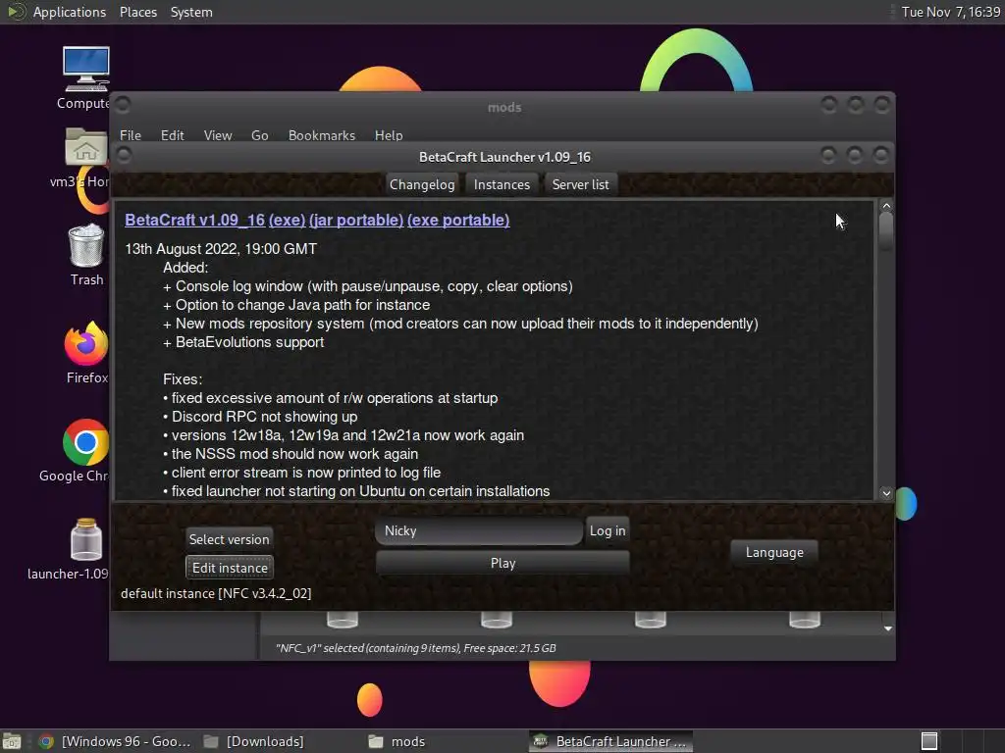This screenshot has height=753, width=1005.
Task: Click the mods window scroll down arrow
Action: coord(887,628)
